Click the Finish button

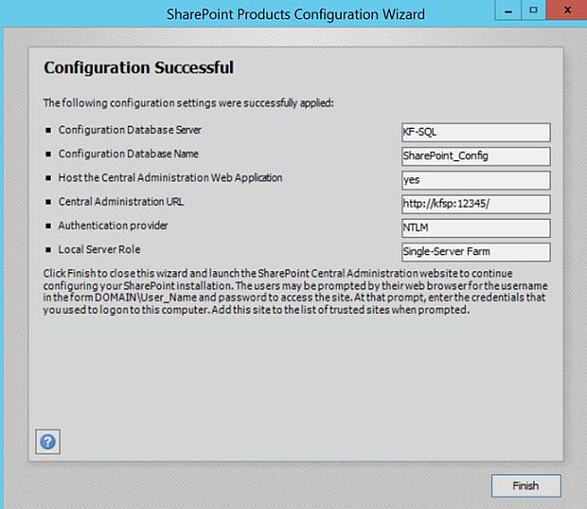click(x=526, y=485)
